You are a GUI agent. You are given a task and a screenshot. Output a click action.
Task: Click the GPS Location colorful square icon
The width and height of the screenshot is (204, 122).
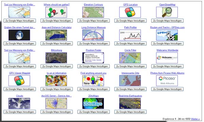coord(130,12)
